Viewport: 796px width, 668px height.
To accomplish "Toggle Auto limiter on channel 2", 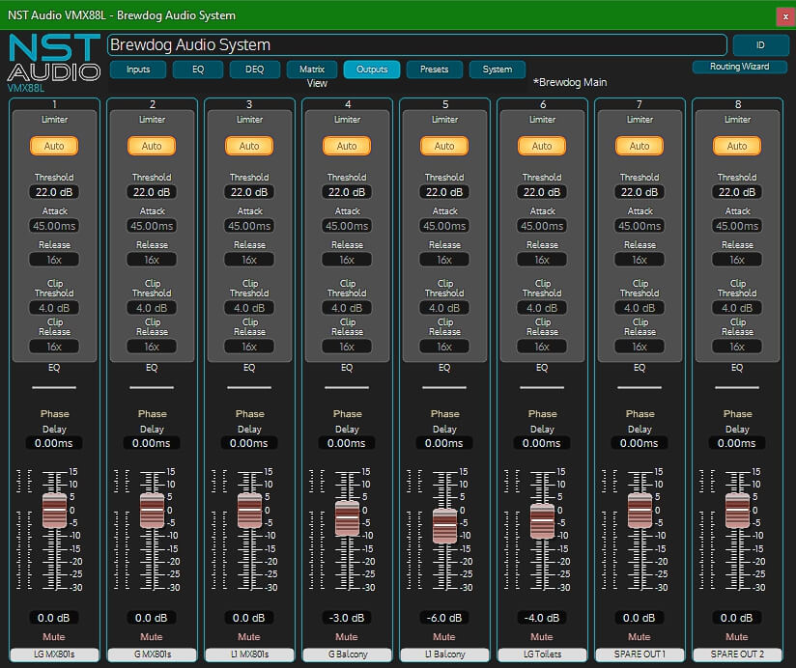I will click(152, 146).
